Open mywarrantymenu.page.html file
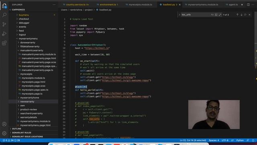 tap(35, 125)
